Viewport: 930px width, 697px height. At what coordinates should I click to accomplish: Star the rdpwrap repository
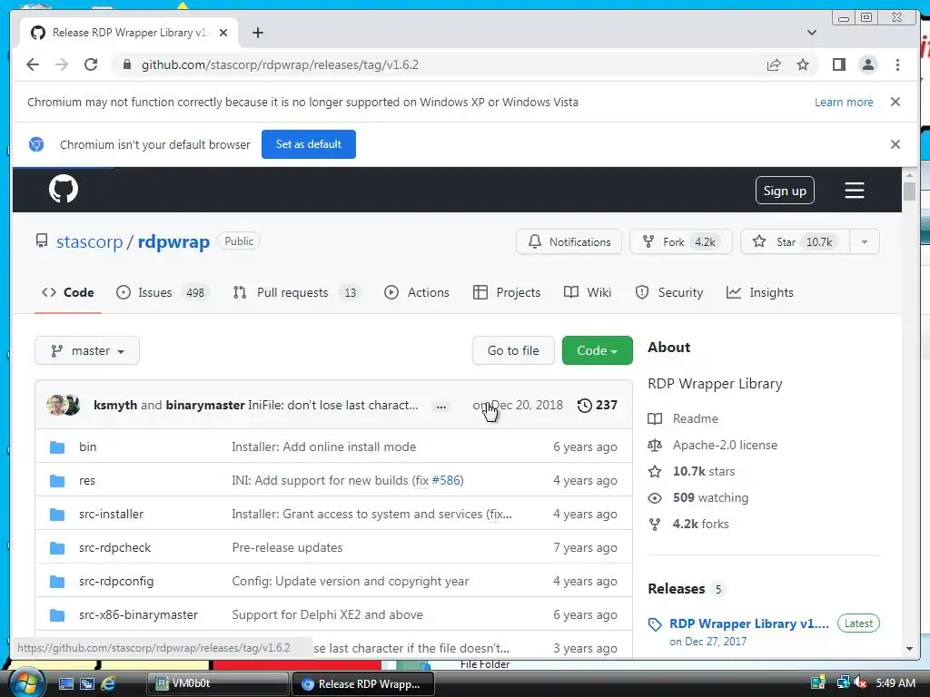(795, 241)
